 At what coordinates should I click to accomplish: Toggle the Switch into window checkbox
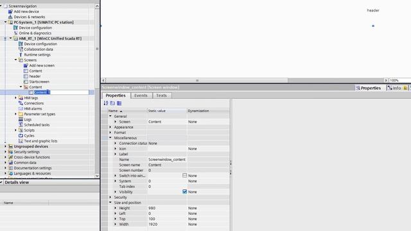184,175
